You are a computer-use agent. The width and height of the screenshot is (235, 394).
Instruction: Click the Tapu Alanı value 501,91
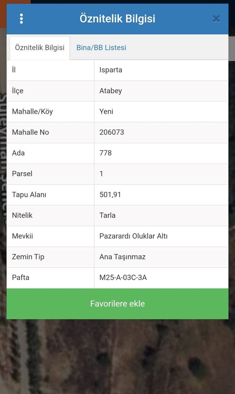[x=110, y=195]
